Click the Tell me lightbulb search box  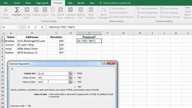click(x=115, y=3)
